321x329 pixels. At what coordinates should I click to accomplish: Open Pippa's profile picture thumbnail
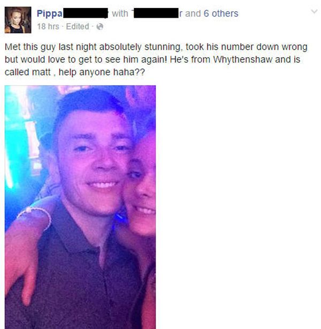(x=18, y=20)
